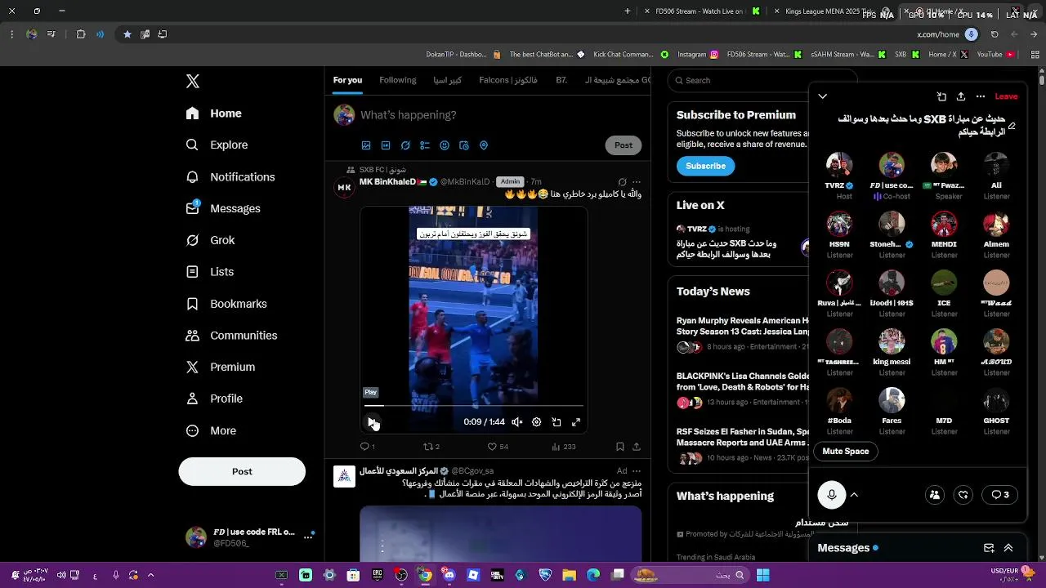The image size is (1046, 588).
Task: Show hidden Windows tray icons
Action: pyautogui.click(x=150, y=576)
